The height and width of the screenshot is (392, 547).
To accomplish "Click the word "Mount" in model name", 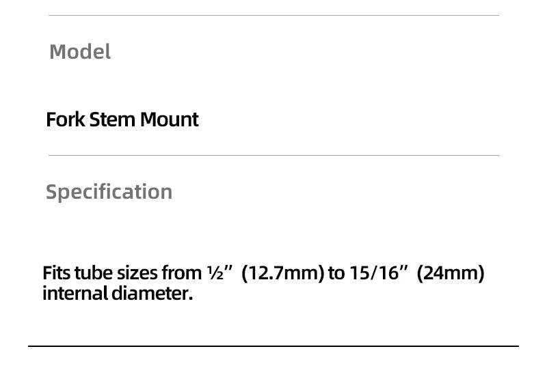I will tap(169, 120).
